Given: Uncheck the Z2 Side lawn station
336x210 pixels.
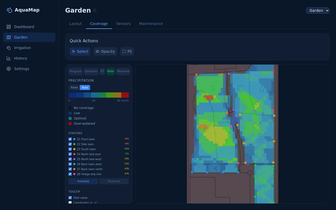Looking at the screenshot, I should click(x=70, y=144).
